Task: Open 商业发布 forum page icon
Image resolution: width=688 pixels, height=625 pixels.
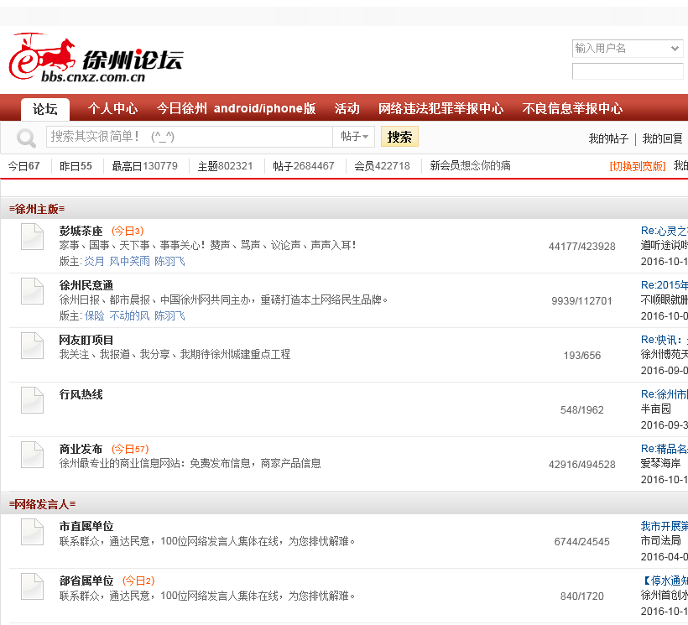Action: coord(32,456)
